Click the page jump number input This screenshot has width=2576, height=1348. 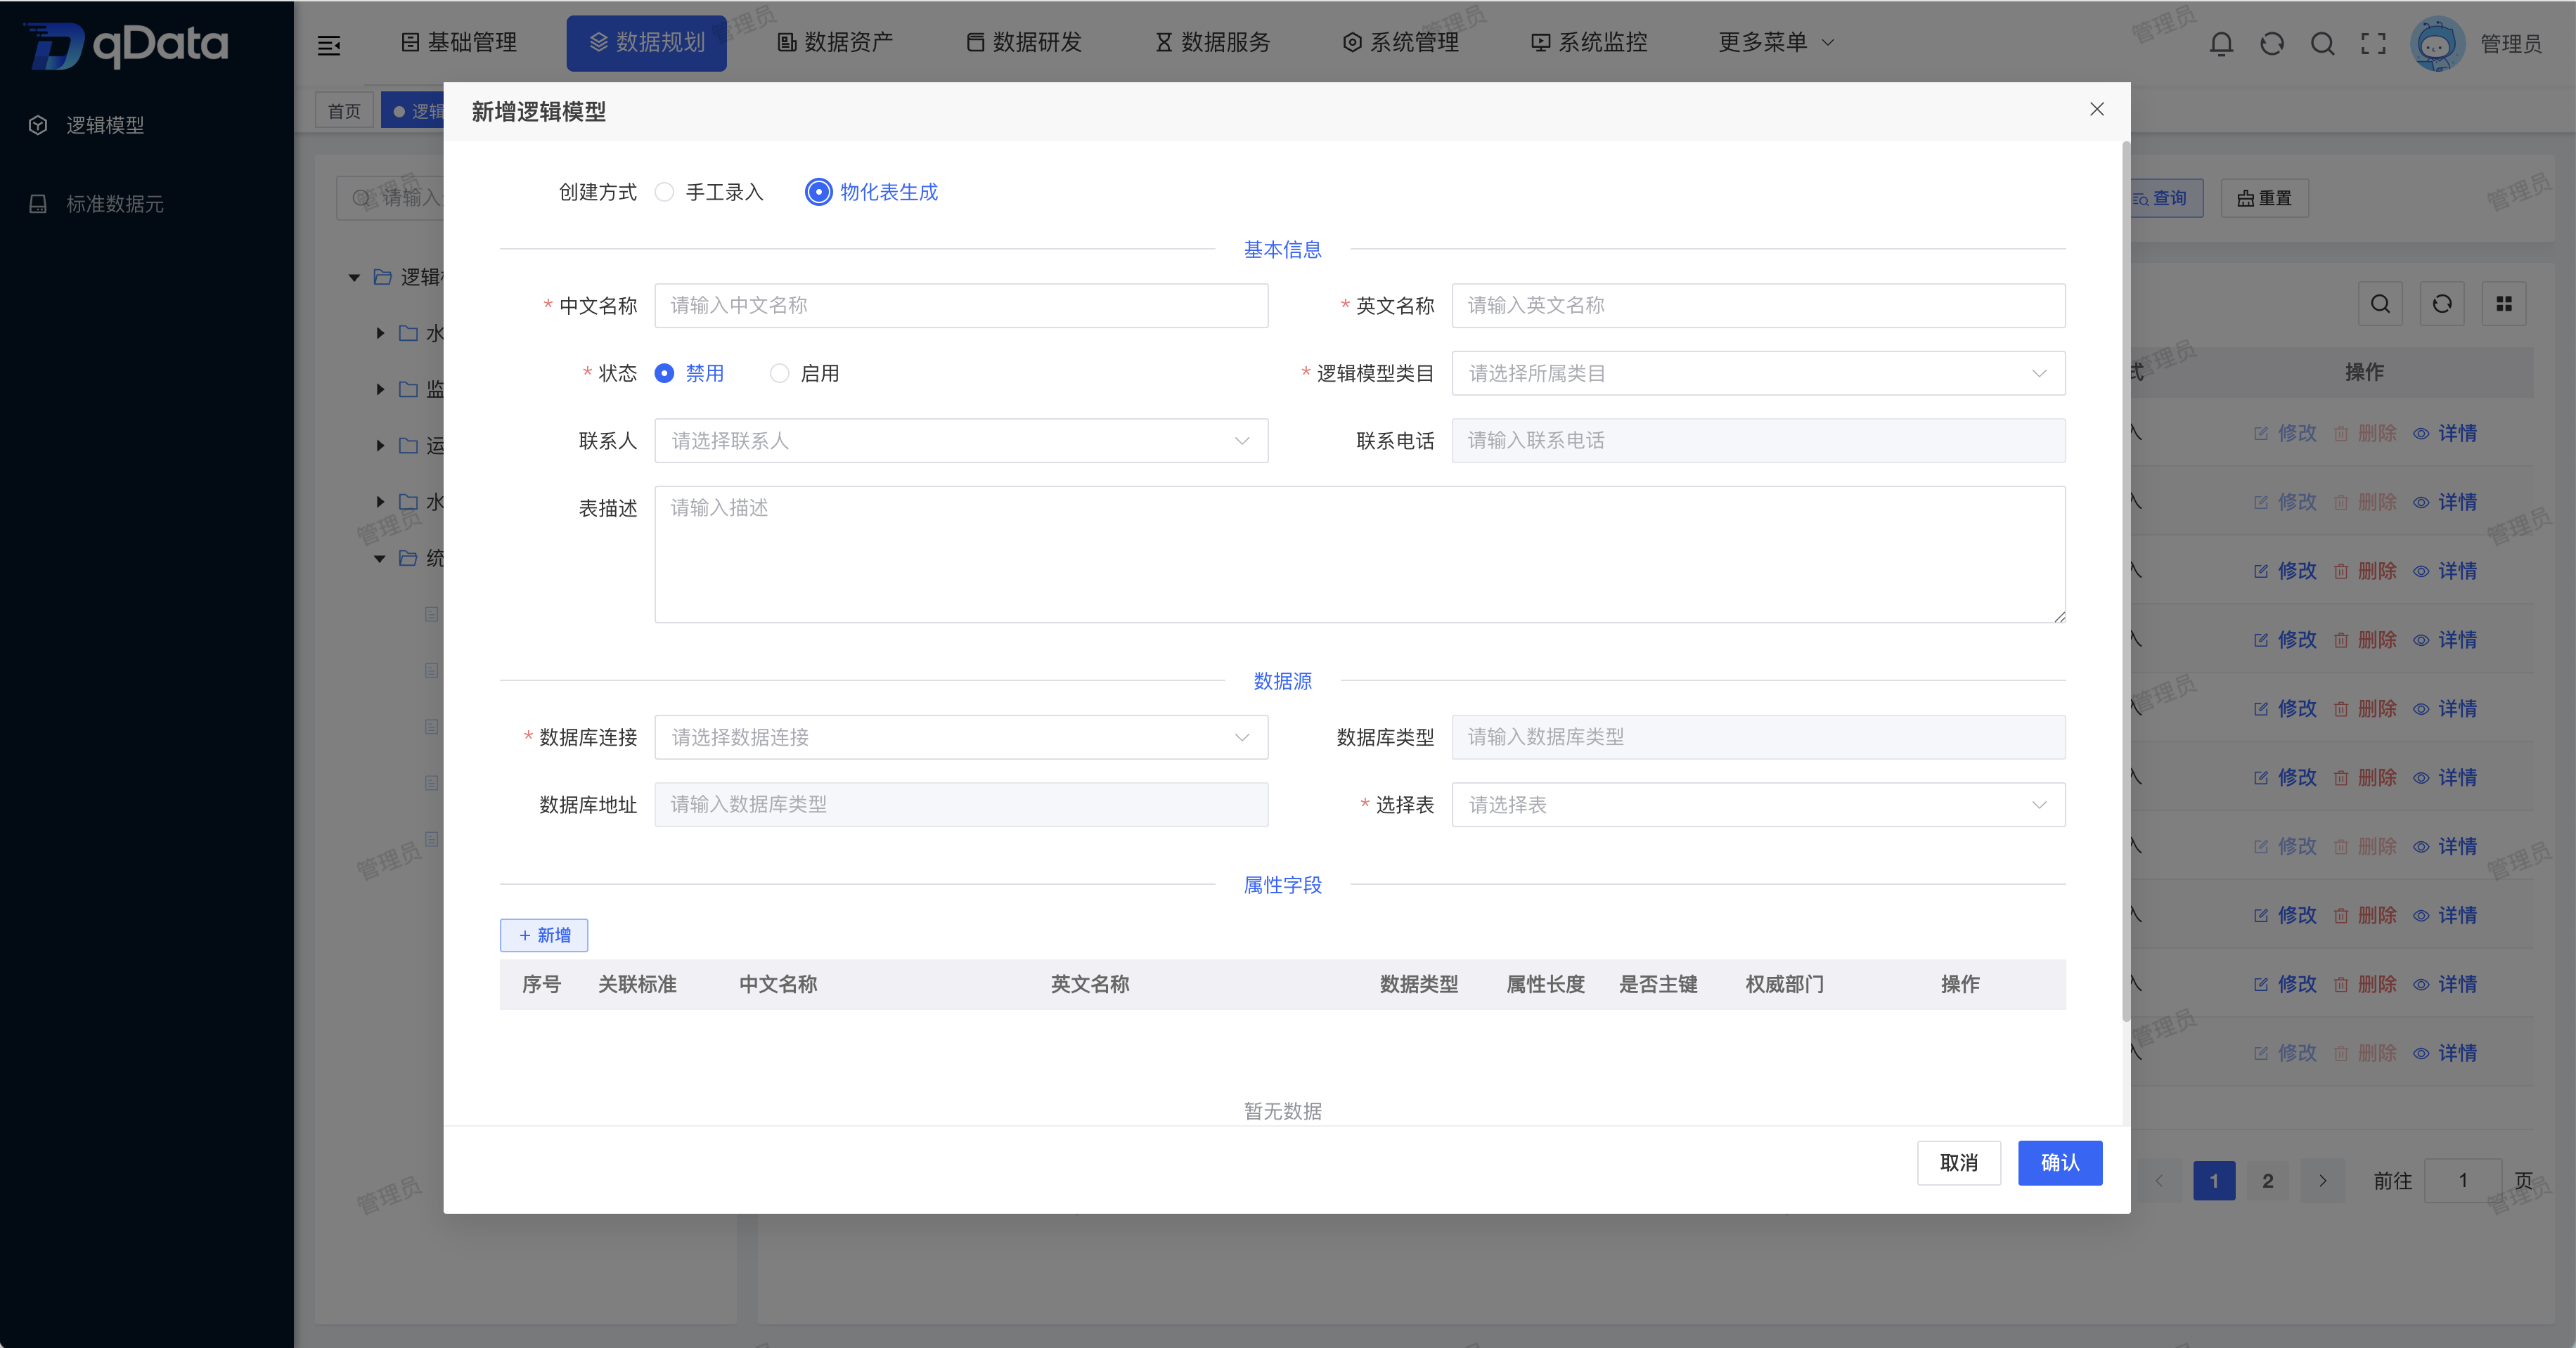click(x=2463, y=1181)
